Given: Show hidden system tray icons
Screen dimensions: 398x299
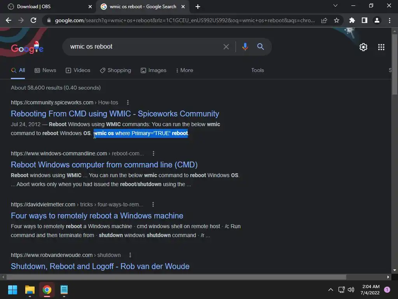Looking at the screenshot, I should [x=330, y=290].
